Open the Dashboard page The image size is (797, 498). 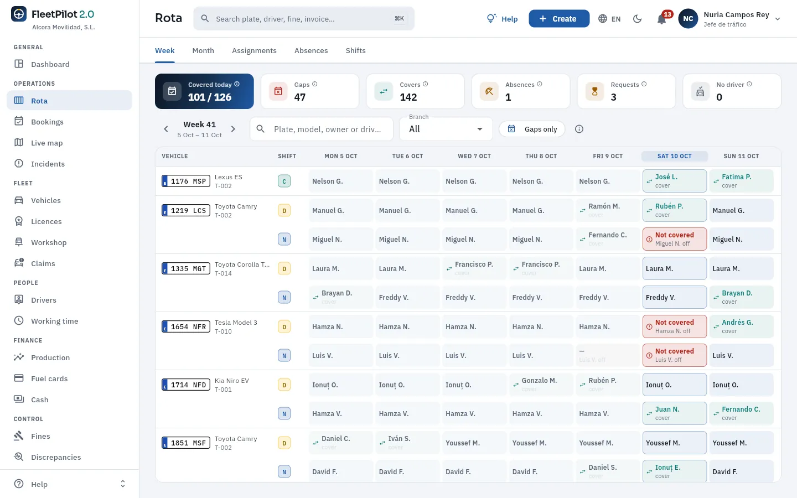tap(69, 64)
